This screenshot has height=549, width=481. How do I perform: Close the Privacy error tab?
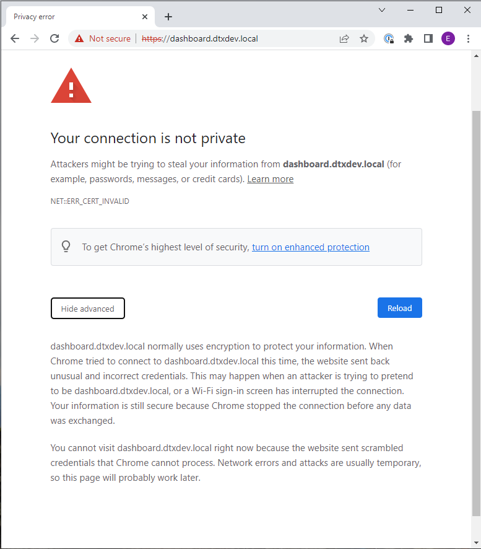(145, 17)
